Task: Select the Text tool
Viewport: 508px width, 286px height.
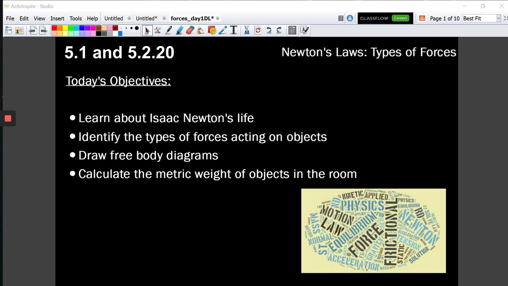Action: pyautogui.click(x=234, y=30)
